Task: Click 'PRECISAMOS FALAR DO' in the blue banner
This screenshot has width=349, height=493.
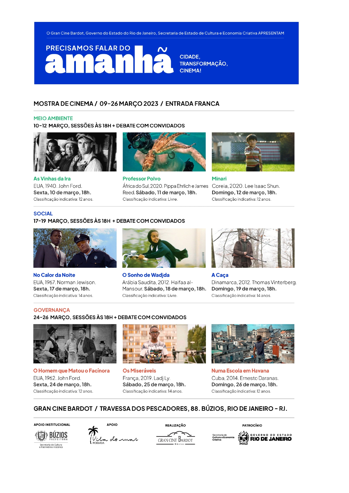Action: point(88,48)
